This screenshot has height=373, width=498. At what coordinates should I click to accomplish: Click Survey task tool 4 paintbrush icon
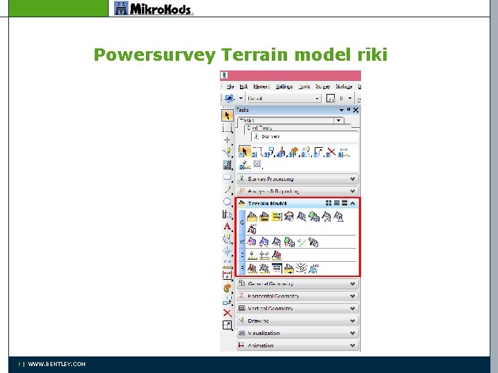pos(281,152)
